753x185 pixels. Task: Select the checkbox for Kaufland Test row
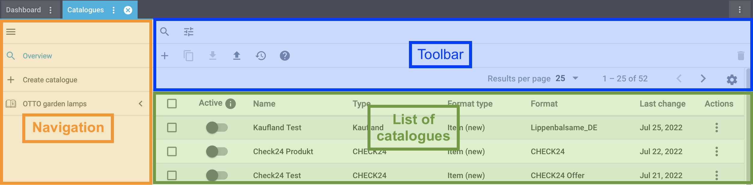pyautogui.click(x=172, y=128)
